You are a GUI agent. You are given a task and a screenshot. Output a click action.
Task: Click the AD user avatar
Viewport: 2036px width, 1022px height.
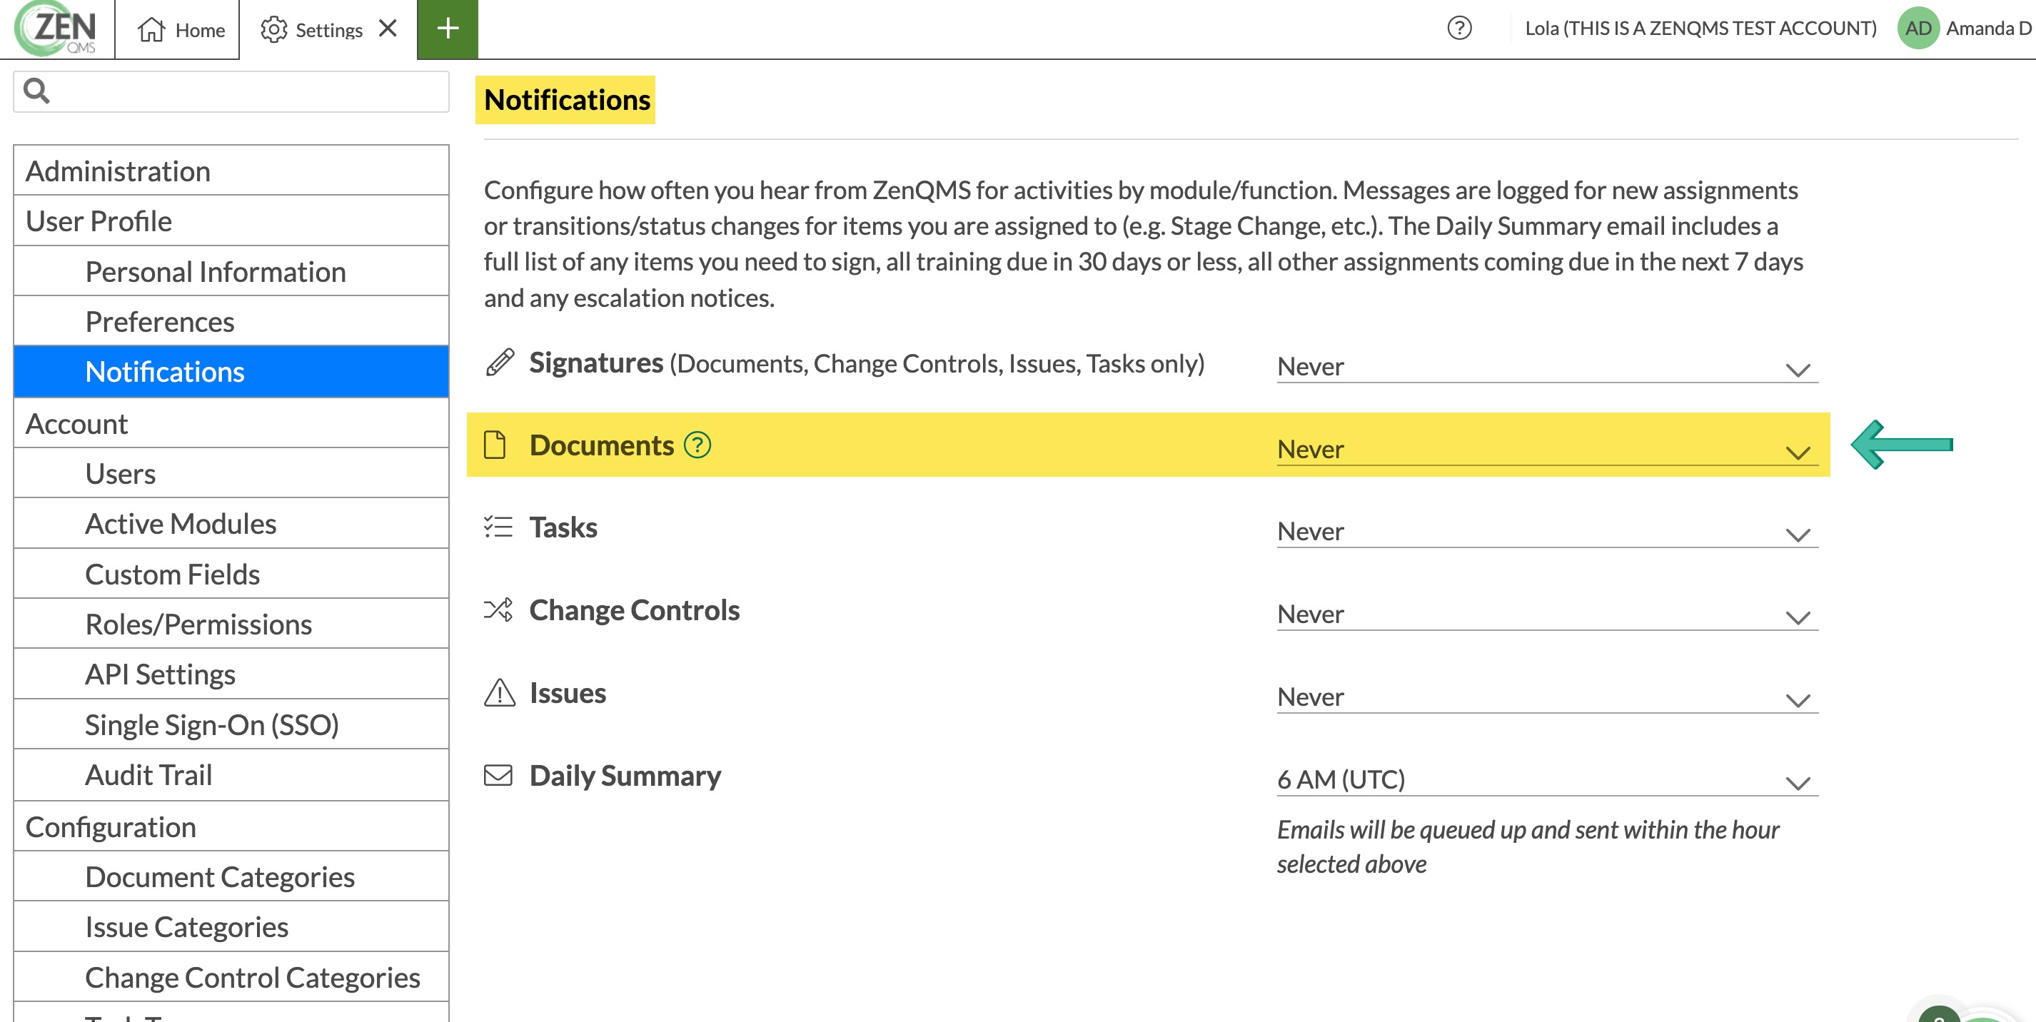coord(1917,29)
